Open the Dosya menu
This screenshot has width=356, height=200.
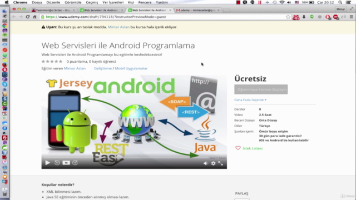pyautogui.click(x=37, y=2)
